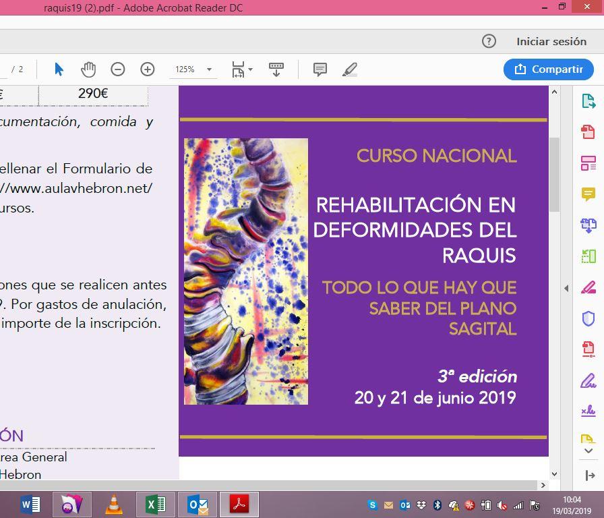Screen dimensions: 604x518
Task: Click the scrolling mode keyboard-arrow icon
Action: pos(276,69)
